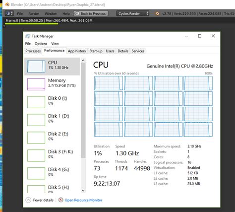Switch to Users tab
The width and height of the screenshot is (235, 212).
click(x=110, y=51)
